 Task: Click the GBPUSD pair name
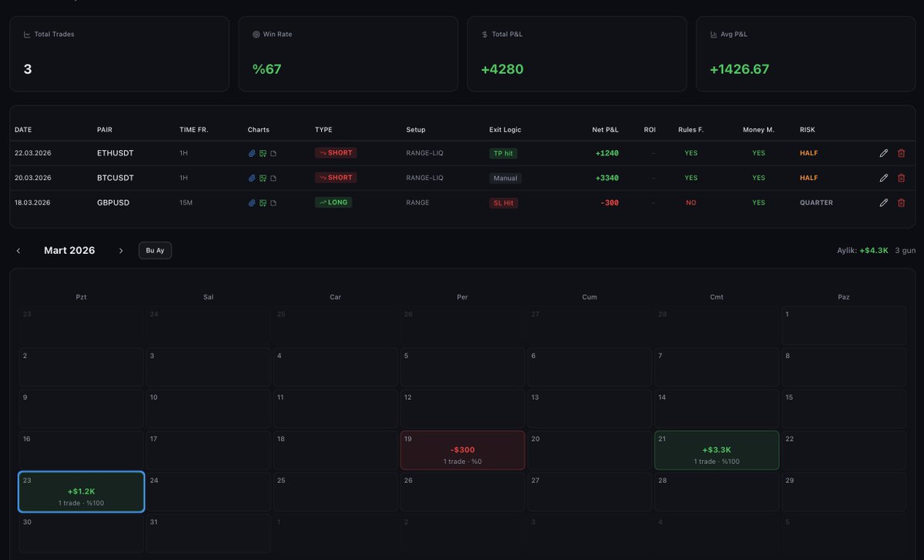pyautogui.click(x=113, y=202)
